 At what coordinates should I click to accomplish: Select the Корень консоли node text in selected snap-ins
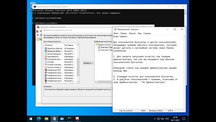104,44
